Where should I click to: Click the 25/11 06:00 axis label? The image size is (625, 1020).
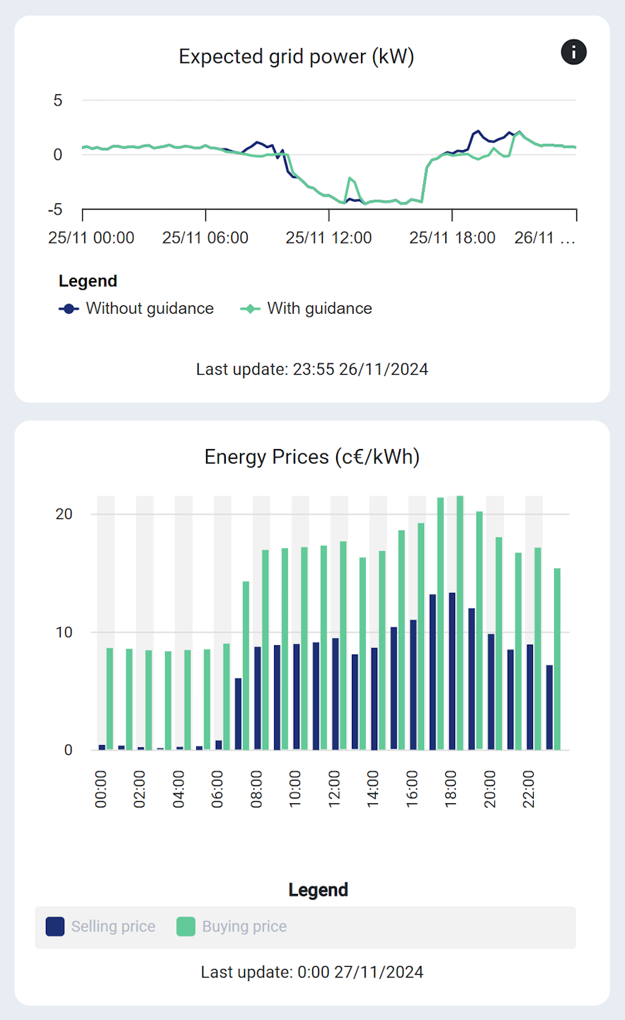(205, 238)
